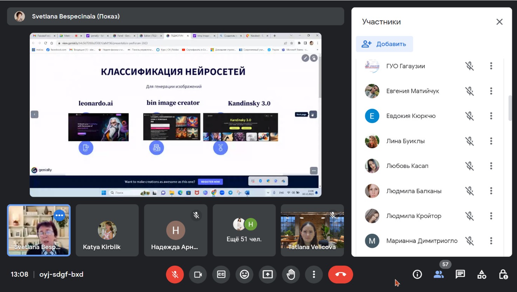Select Tatiana Velicova video tile
The image size is (517, 292).
[x=312, y=230]
